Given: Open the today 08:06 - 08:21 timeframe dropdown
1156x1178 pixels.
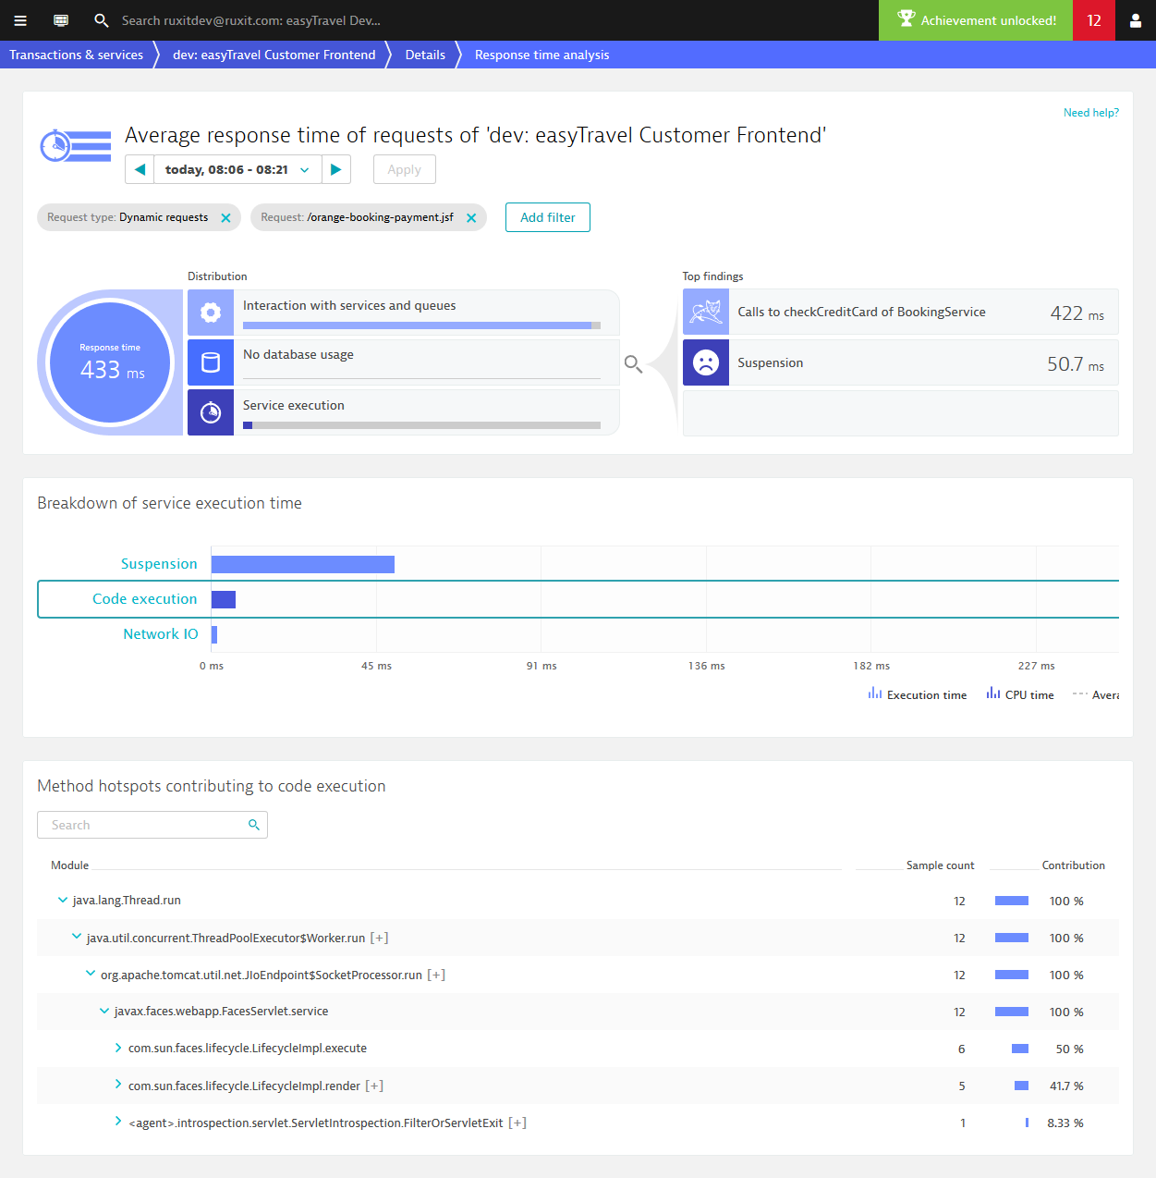Looking at the screenshot, I should 237,169.
